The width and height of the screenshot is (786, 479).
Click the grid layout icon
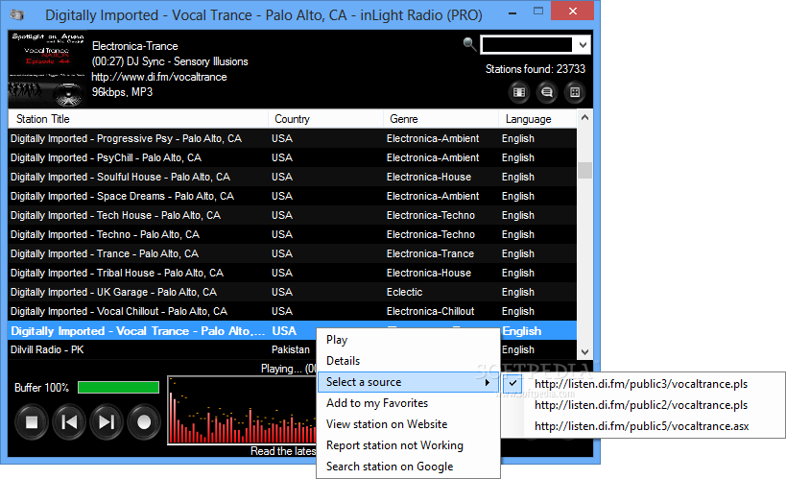575,92
